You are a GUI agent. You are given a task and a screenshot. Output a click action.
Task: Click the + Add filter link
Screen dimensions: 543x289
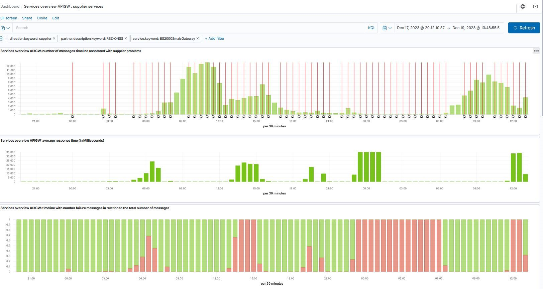(215, 39)
